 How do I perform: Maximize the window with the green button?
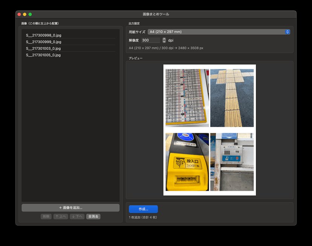tap(30, 14)
